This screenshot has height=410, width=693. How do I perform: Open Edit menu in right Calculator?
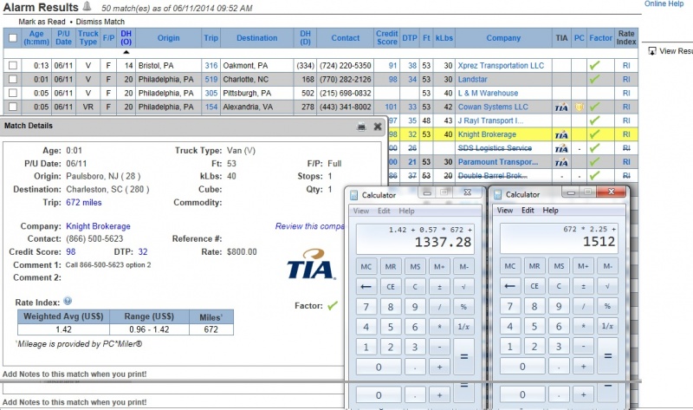pyautogui.click(x=528, y=211)
